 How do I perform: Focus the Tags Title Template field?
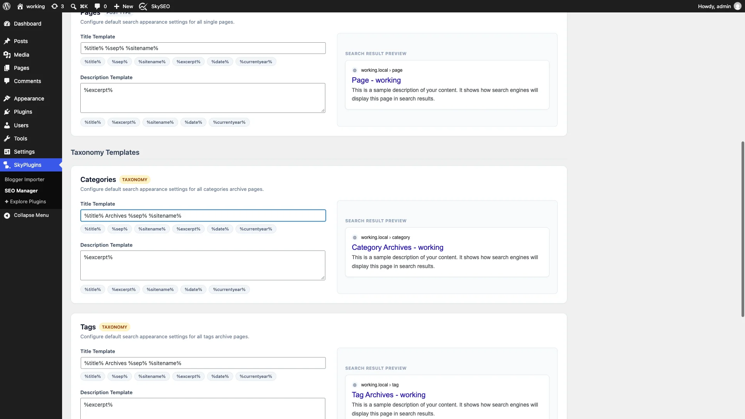click(203, 363)
